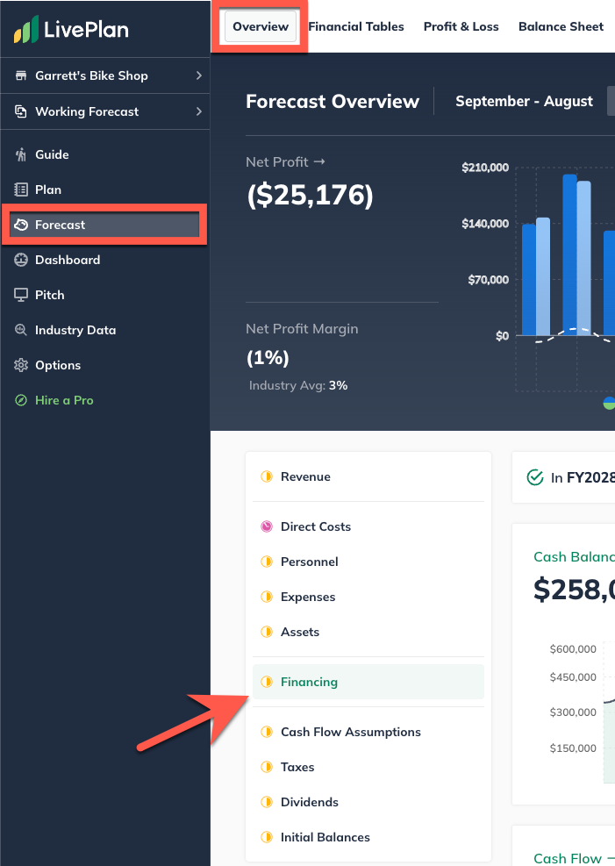Click the Pitch presentation screen icon

tap(21, 295)
